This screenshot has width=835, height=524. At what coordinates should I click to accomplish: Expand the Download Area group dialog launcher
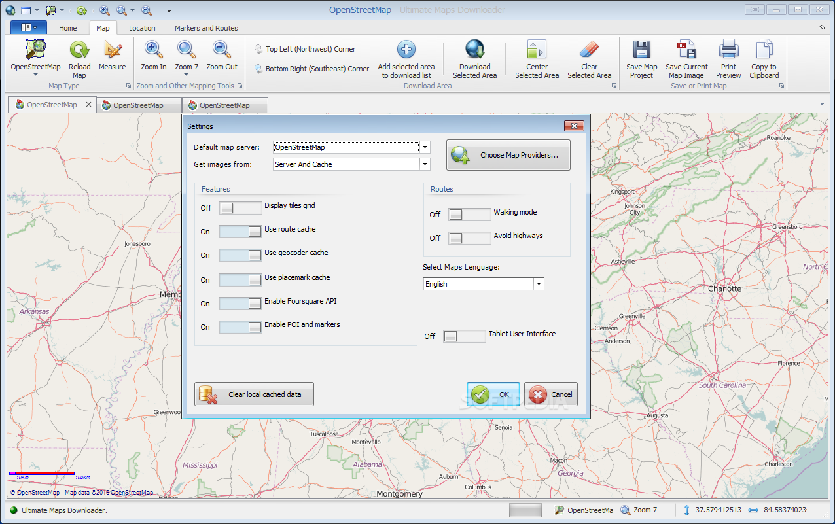[x=614, y=86]
